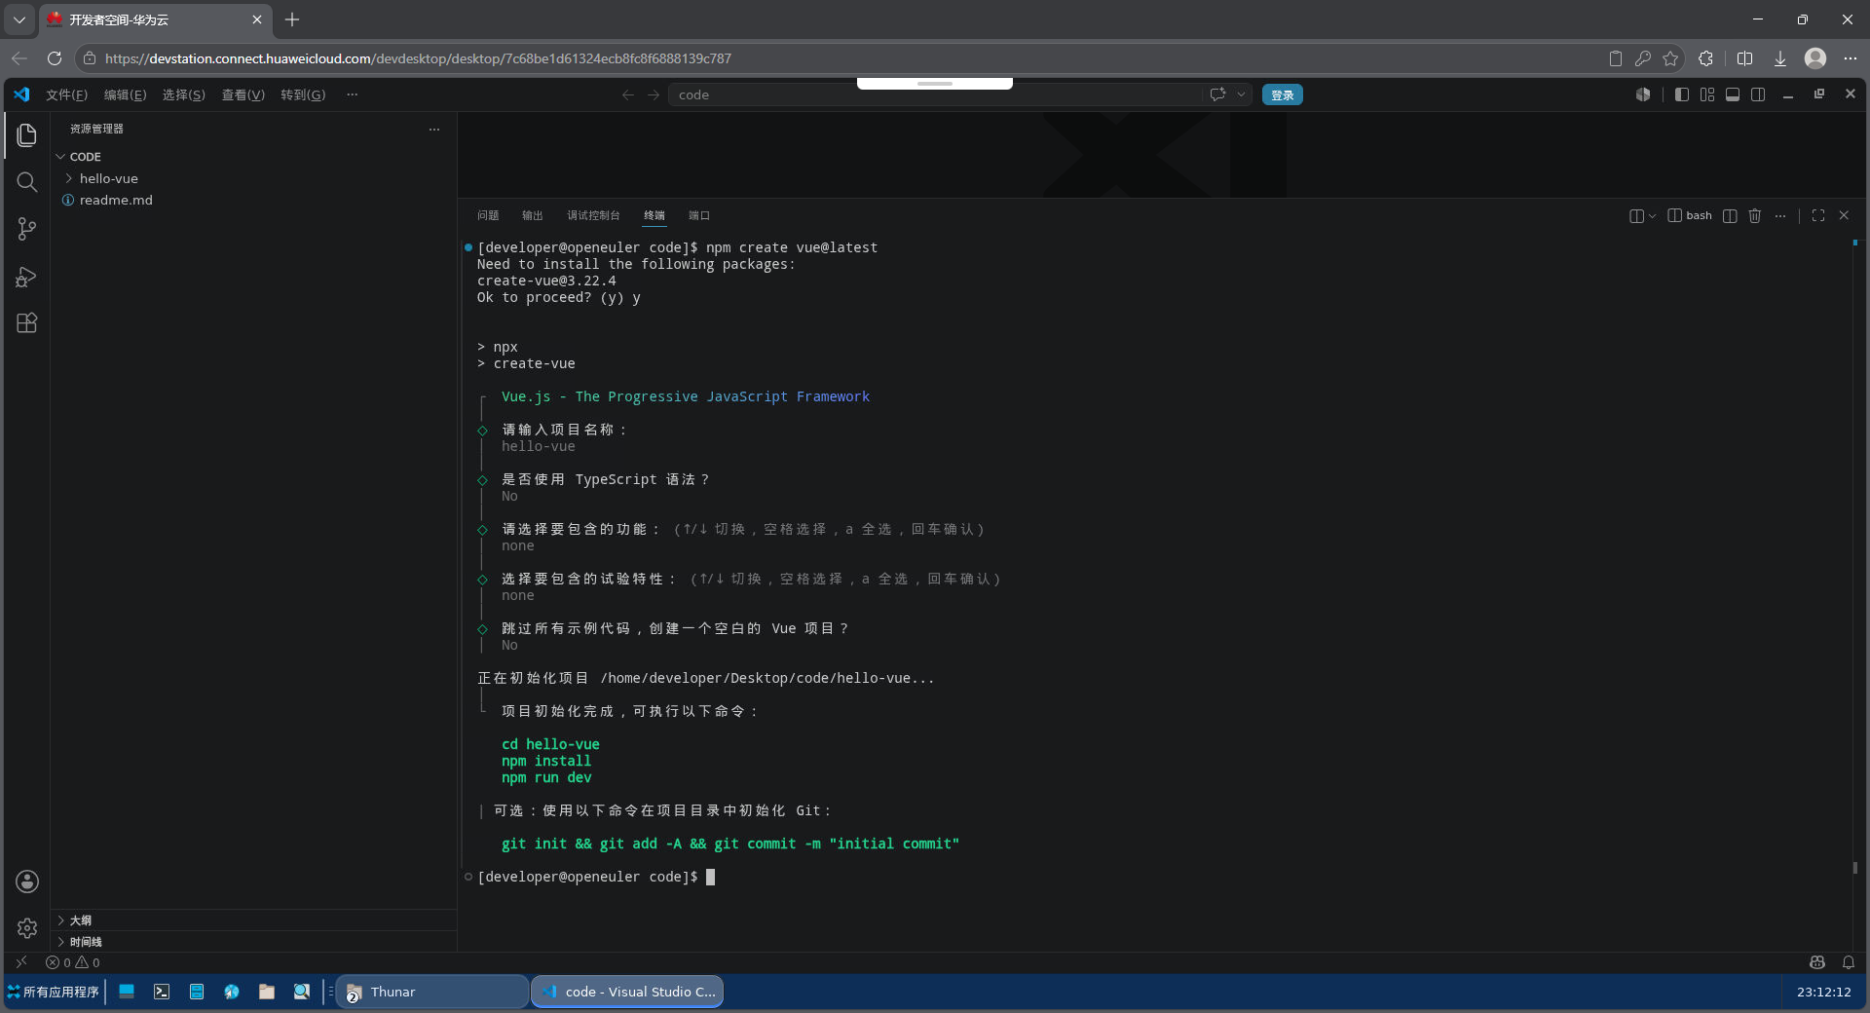
Task: Open Customize Layout options
Action: [x=1707, y=94]
